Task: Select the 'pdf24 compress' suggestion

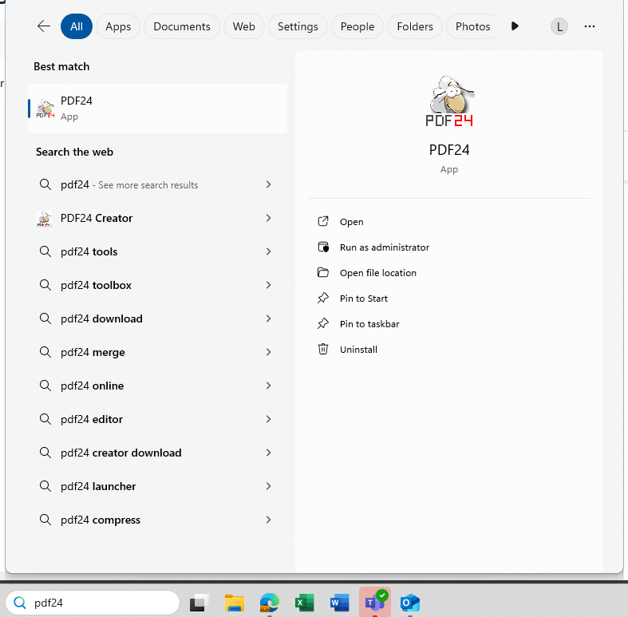Action: [x=156, y=520]
